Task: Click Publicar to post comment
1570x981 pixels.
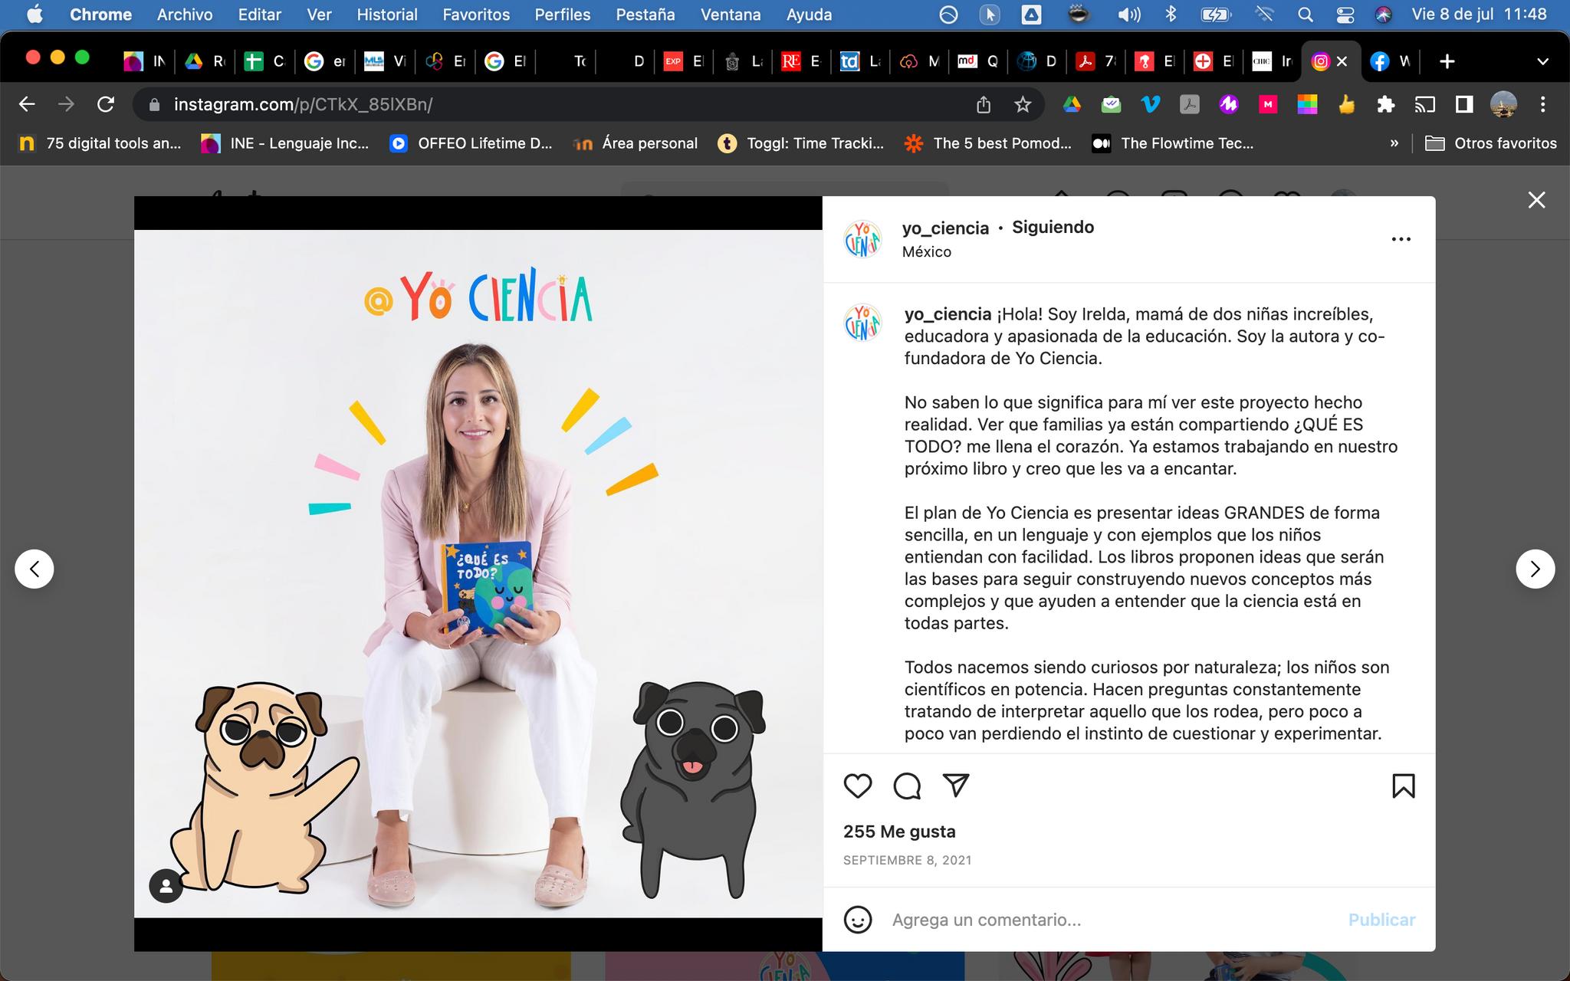Action: point(1381,920)
